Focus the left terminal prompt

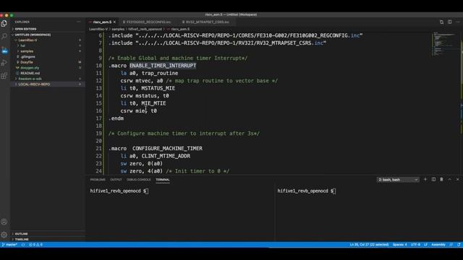click(119, 191)
